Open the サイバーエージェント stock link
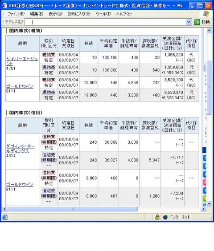Image resolution: width=214 pixels, height=251 pixels. click(22, 61)
